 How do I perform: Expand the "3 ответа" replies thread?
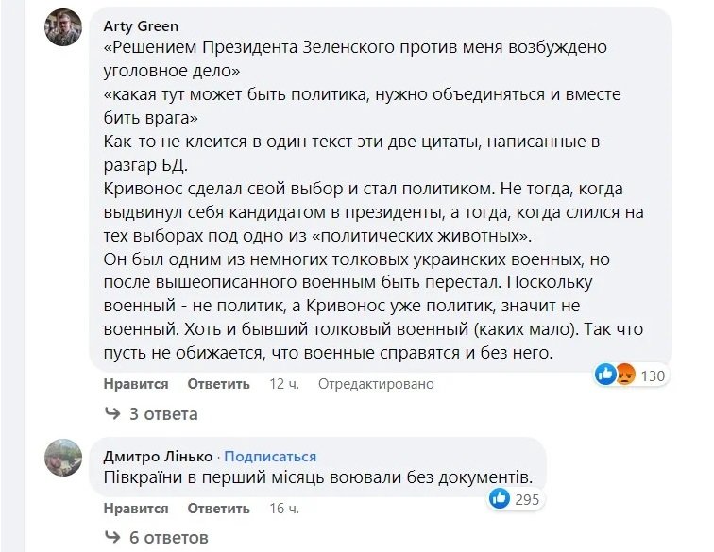coord(163,414)
